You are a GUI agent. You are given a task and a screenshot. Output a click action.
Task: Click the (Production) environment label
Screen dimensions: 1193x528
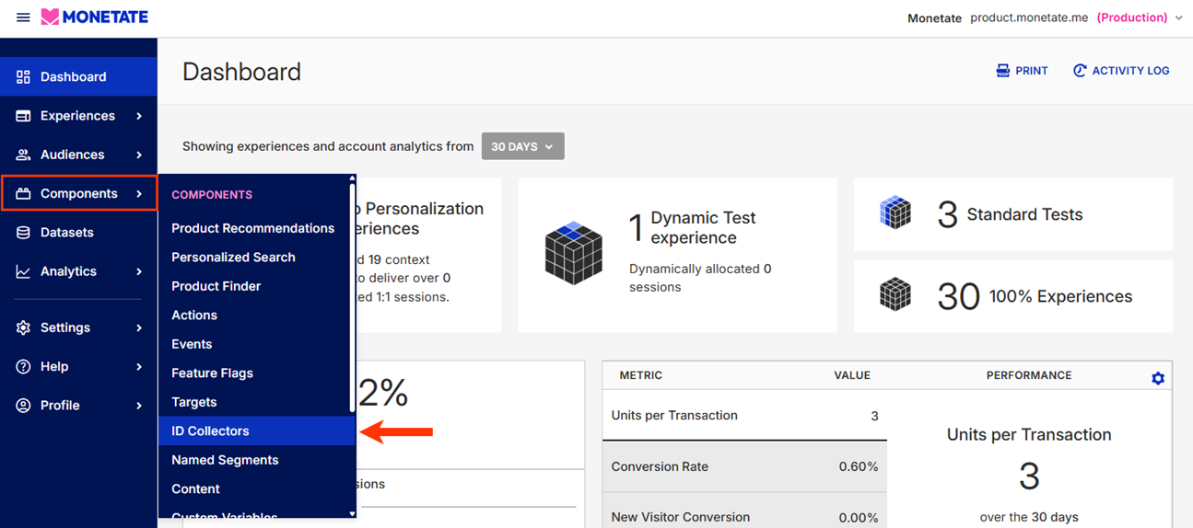1131,17
